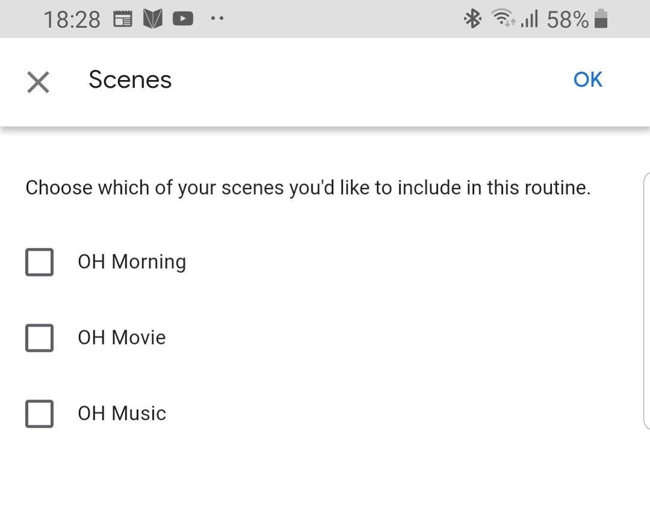Enable the OH Movie checkbox
Image resolution: width=650 pixels, height=523 pixels.
40,337
